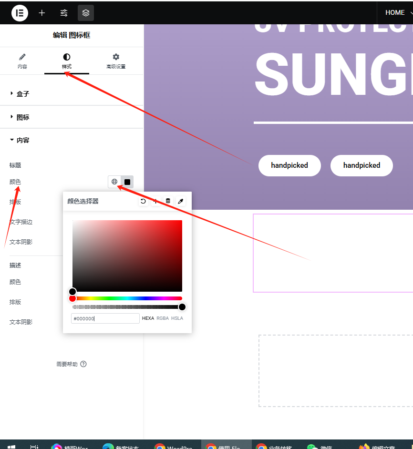The image size is (413, 449).
Task: Click the hex color input field
Action: tap(105, 318)
